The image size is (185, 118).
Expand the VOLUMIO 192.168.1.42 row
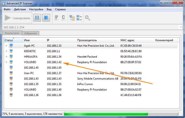[x=6, y=62]
